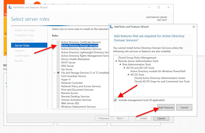Go to the Confirmation step
The image size is (205, 133).
click(23, 56)
